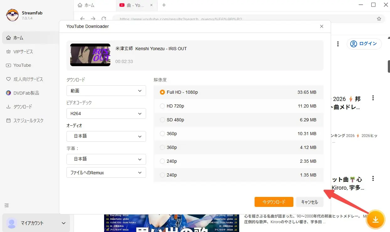
Task: Collapse sidebar with the hamburger icon
Action: [x=7, y=205]
